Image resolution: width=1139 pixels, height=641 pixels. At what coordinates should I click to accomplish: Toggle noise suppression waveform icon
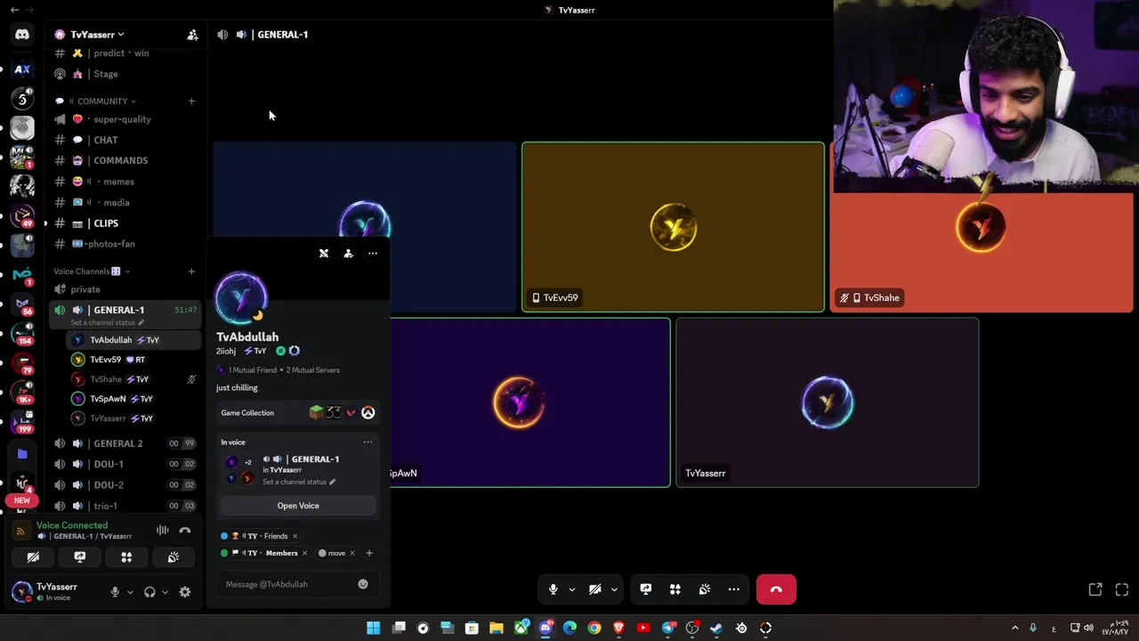[x=162, y=531]
